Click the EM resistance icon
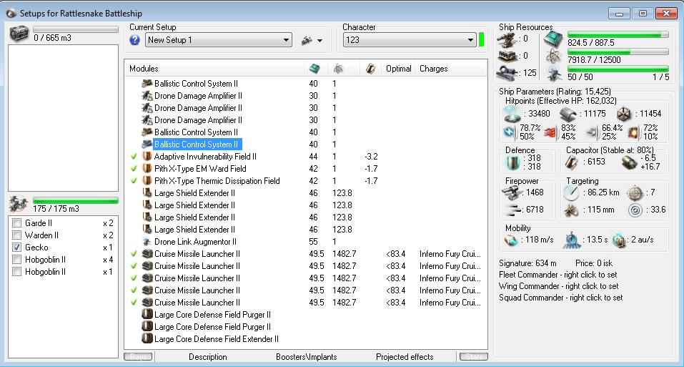Viewport: 684px width, 367px height. 509,132
